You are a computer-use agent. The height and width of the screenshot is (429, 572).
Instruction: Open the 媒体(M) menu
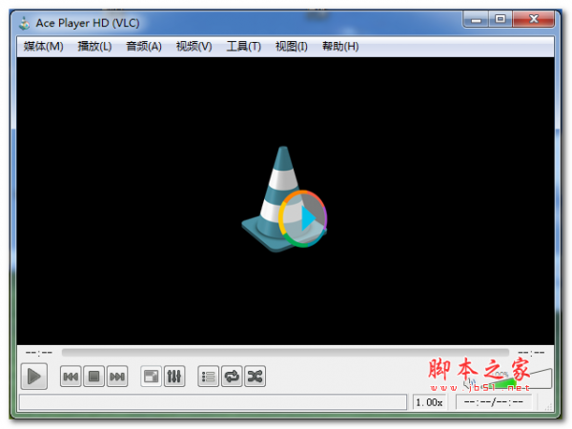44,47
